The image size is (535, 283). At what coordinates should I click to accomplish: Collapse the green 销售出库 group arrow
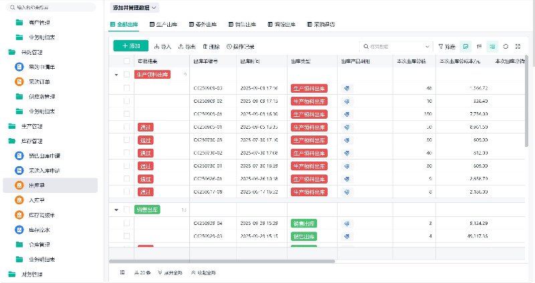pyautogui.click(x=116, y=210)
